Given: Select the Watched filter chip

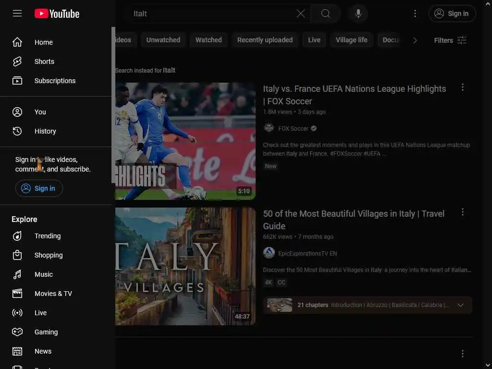Looking at the screenshot, I should (209, 40).
